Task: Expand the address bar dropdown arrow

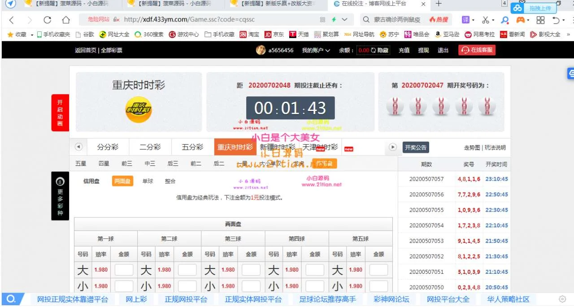Action: 344,20
